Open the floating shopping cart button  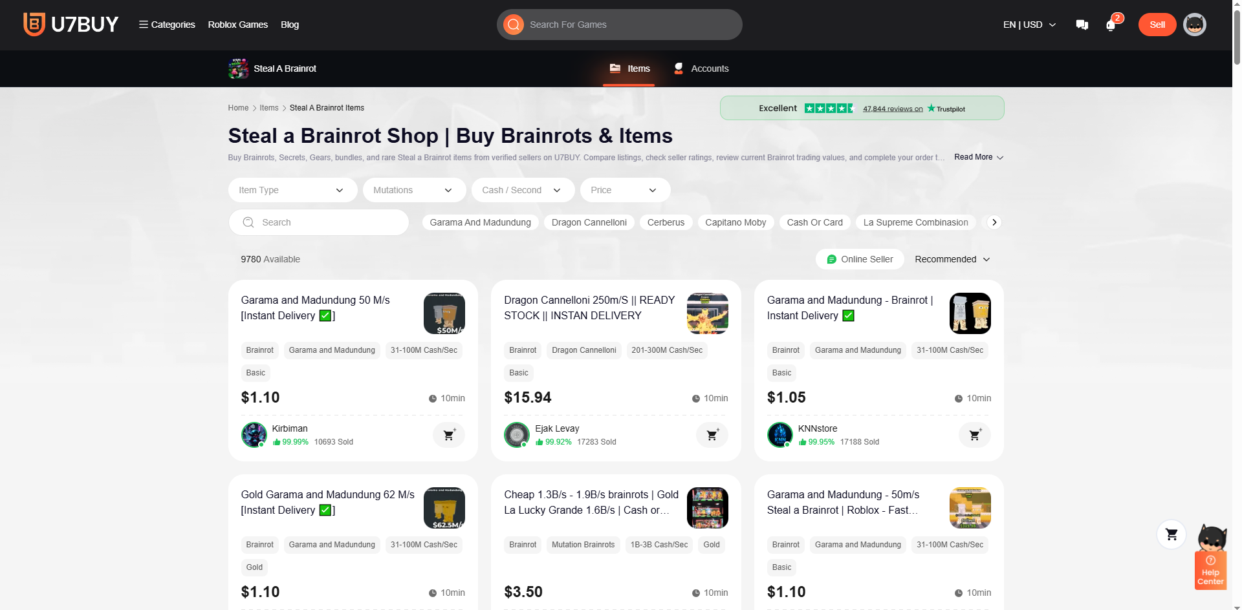pyautogui.click(x=1171, y=534)
